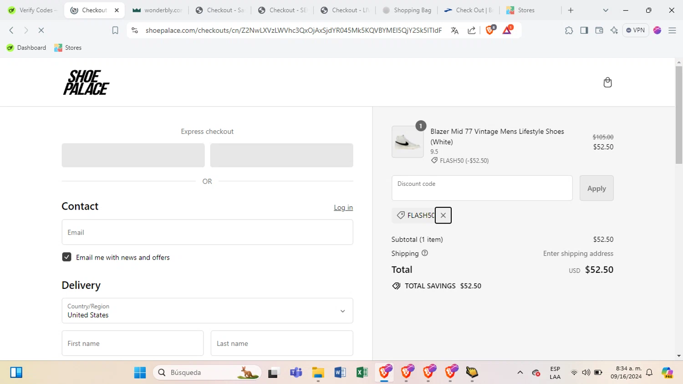
Task: Expand the Country/Region dropdown
Action: click(x=207, y=311)
